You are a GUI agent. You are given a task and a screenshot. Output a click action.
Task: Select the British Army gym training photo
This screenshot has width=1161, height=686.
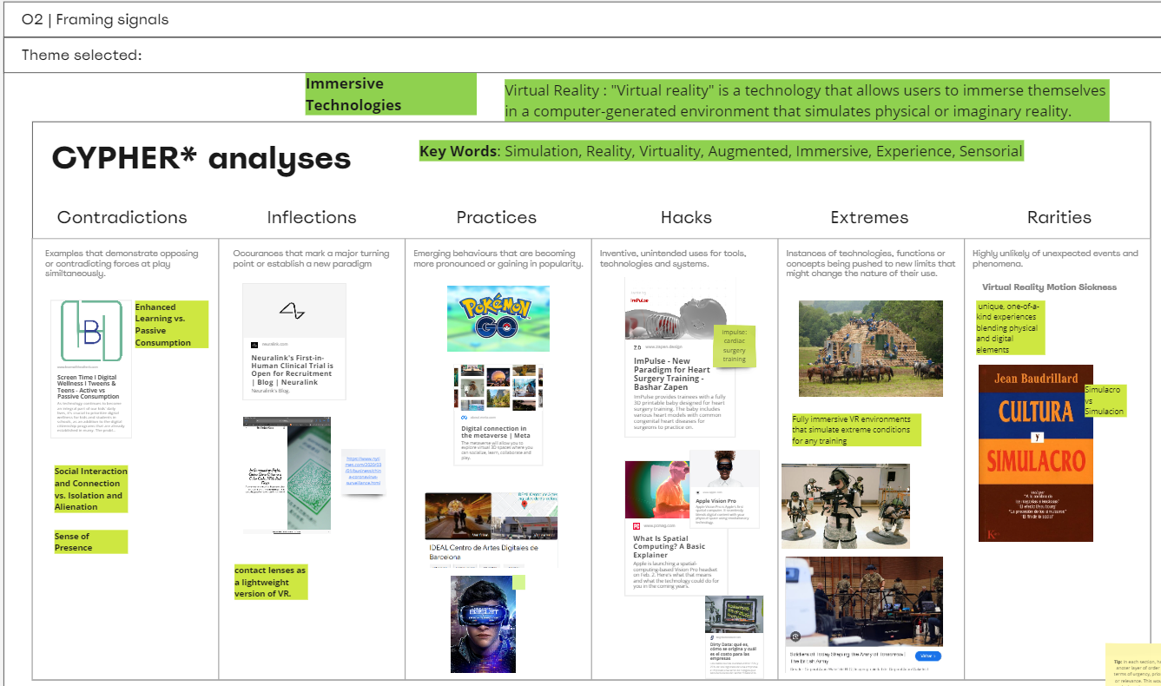864,602
